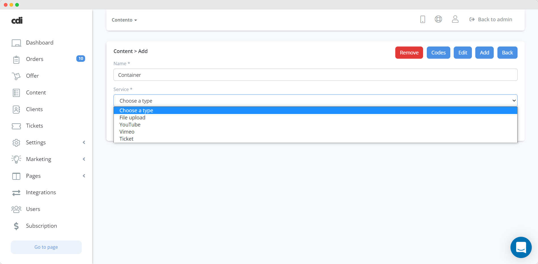Click the cdi logo

[17, 20]
